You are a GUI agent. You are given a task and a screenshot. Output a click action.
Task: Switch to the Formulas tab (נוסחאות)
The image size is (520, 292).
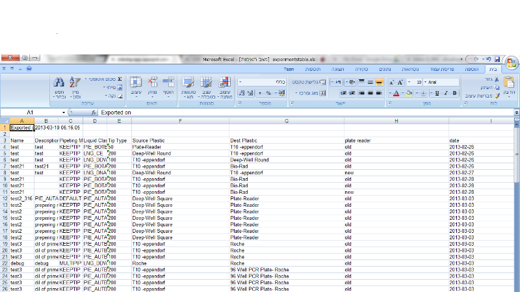click(410, 69)
